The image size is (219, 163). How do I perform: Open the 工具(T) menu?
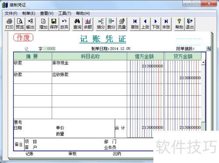click(x=65, y=14)
